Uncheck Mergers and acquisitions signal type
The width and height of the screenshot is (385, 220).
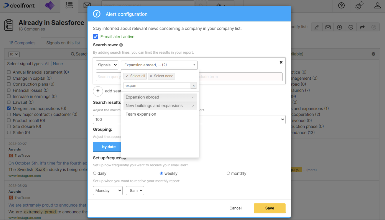tap(9, 108)
